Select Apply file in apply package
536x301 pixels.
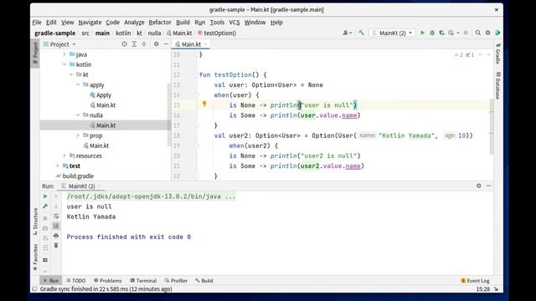(100, 95)
